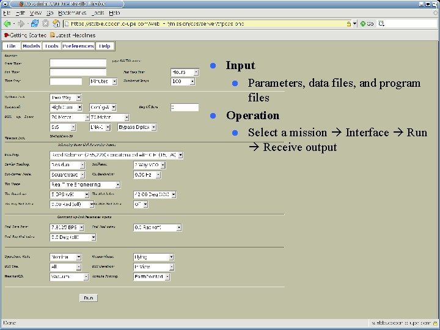Open the 42.00 Deg mod index dropdown

click(155, 194)
